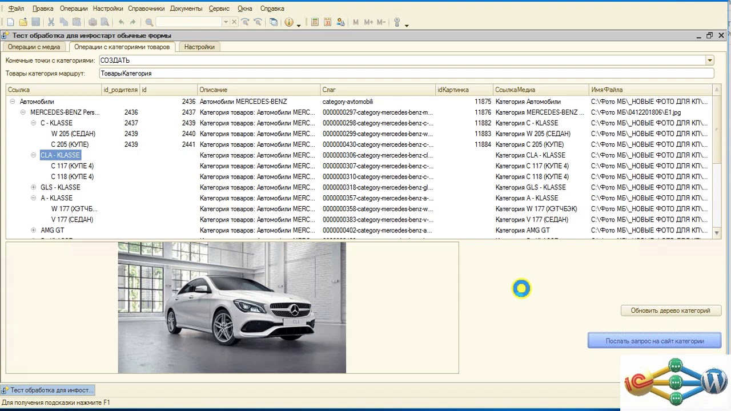The height and width of the screenshot is (411, 731).
Task: Click the Товары категория маршрут input field
Action: (406, 74)
